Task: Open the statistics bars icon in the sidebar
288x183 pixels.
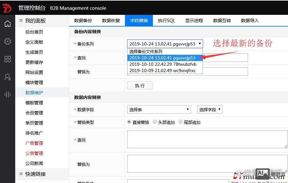Action: pyautogui.click(x=6, y=94)
